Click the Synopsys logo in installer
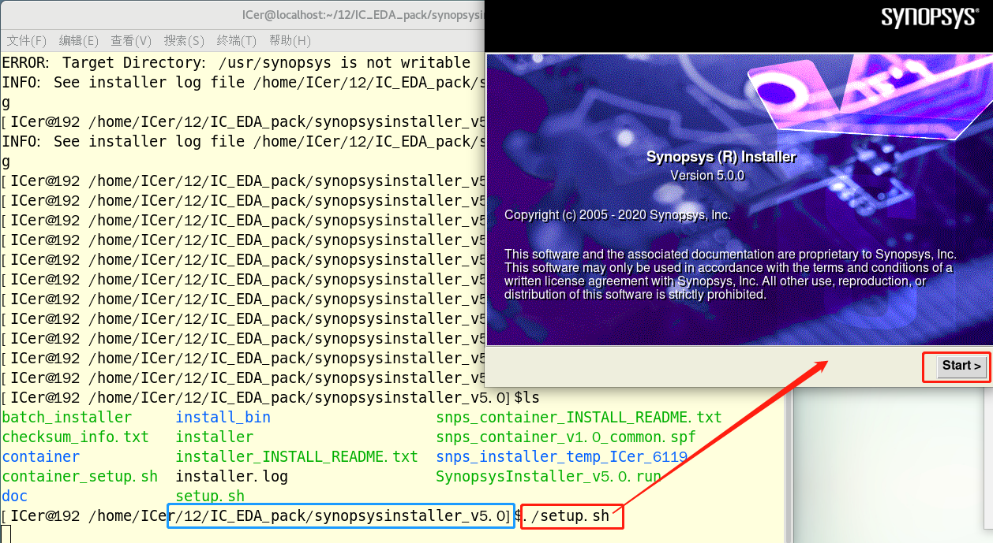The width and height of the screenshot is (993, 543). tap(929, 17)
